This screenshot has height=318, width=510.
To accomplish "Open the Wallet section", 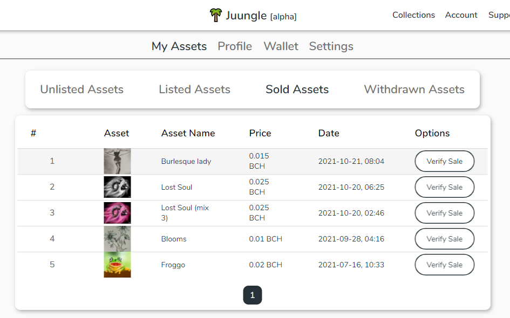I will (281, 46).
